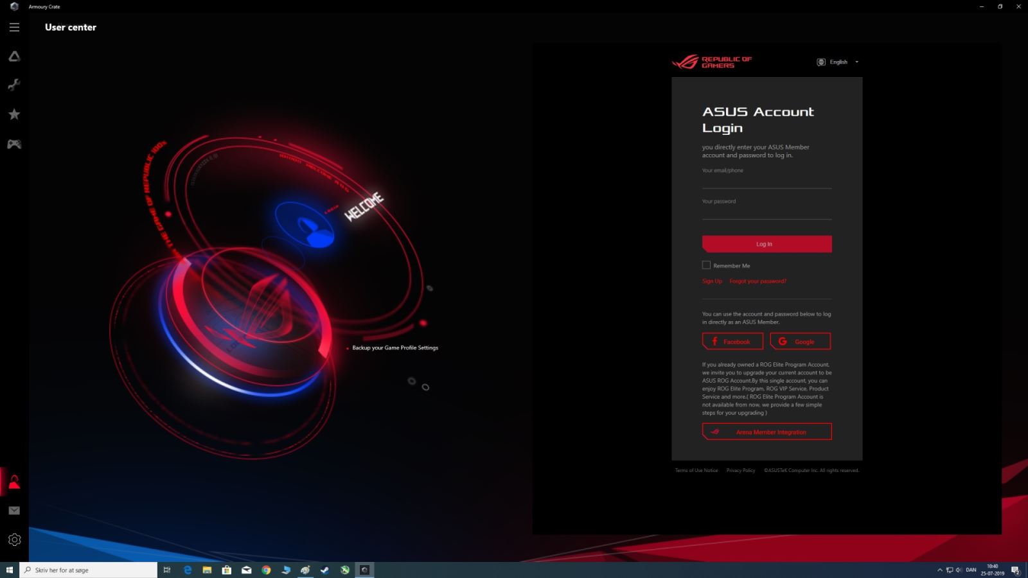Launch Microsoft Edge from taskbar

(x=188, y=570)
